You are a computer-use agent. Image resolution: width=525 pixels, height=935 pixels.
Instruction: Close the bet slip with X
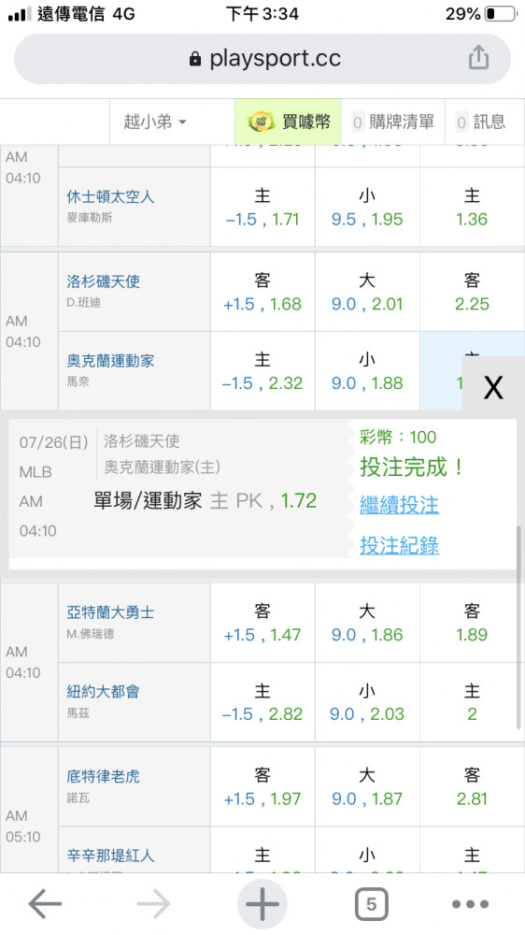pyautogui.click(x=493, y=388)
